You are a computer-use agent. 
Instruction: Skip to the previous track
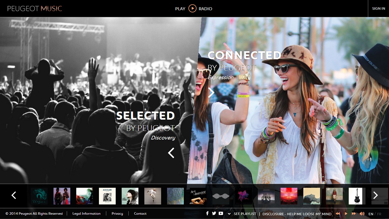point(338,214)
